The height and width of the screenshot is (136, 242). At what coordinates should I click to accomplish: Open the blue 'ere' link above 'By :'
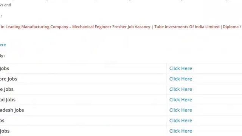click(3, 45)
